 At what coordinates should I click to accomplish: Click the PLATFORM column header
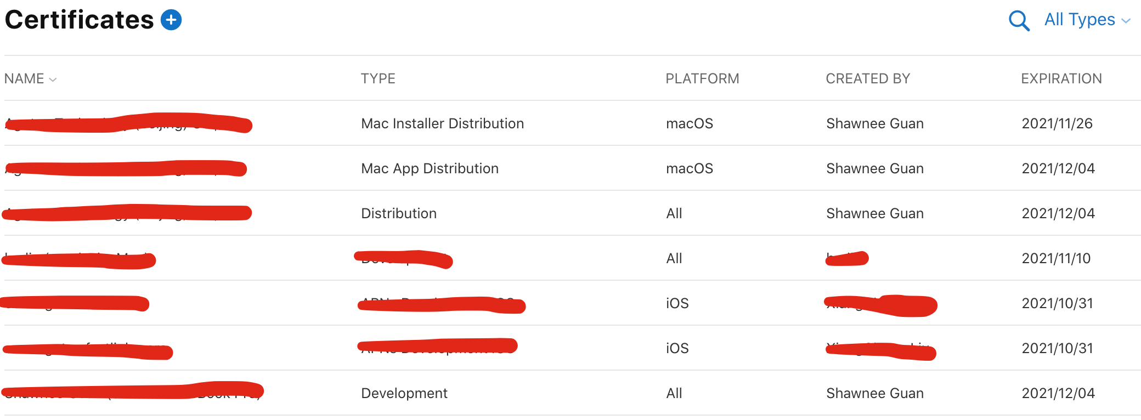point(702,78)
